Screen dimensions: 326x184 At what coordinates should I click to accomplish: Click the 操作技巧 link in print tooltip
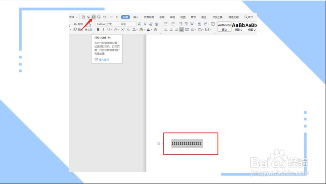coord(104,60)
